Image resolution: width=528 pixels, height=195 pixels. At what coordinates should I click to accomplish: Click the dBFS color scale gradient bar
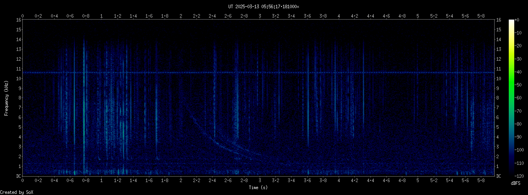pyautogui.click(x=511, y=98)
